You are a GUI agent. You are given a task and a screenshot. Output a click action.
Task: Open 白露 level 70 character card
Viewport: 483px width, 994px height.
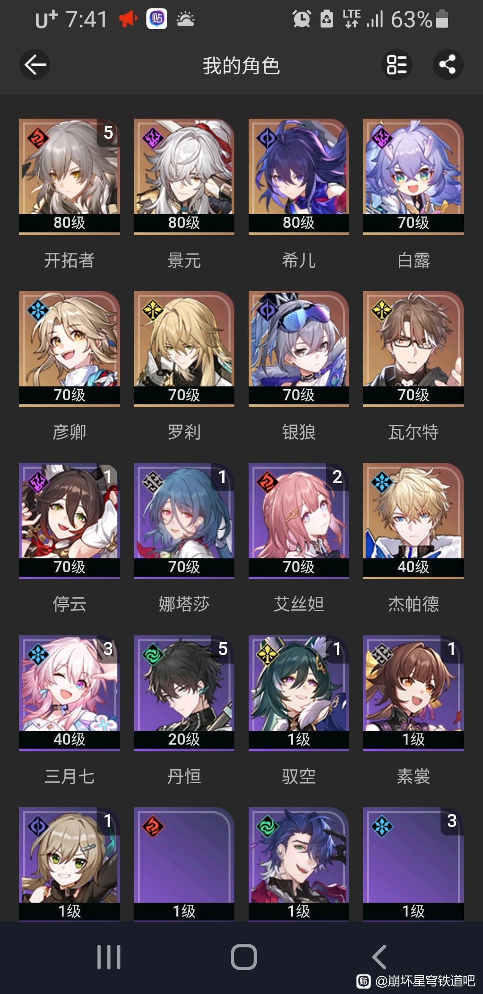[x=413, y=176]
